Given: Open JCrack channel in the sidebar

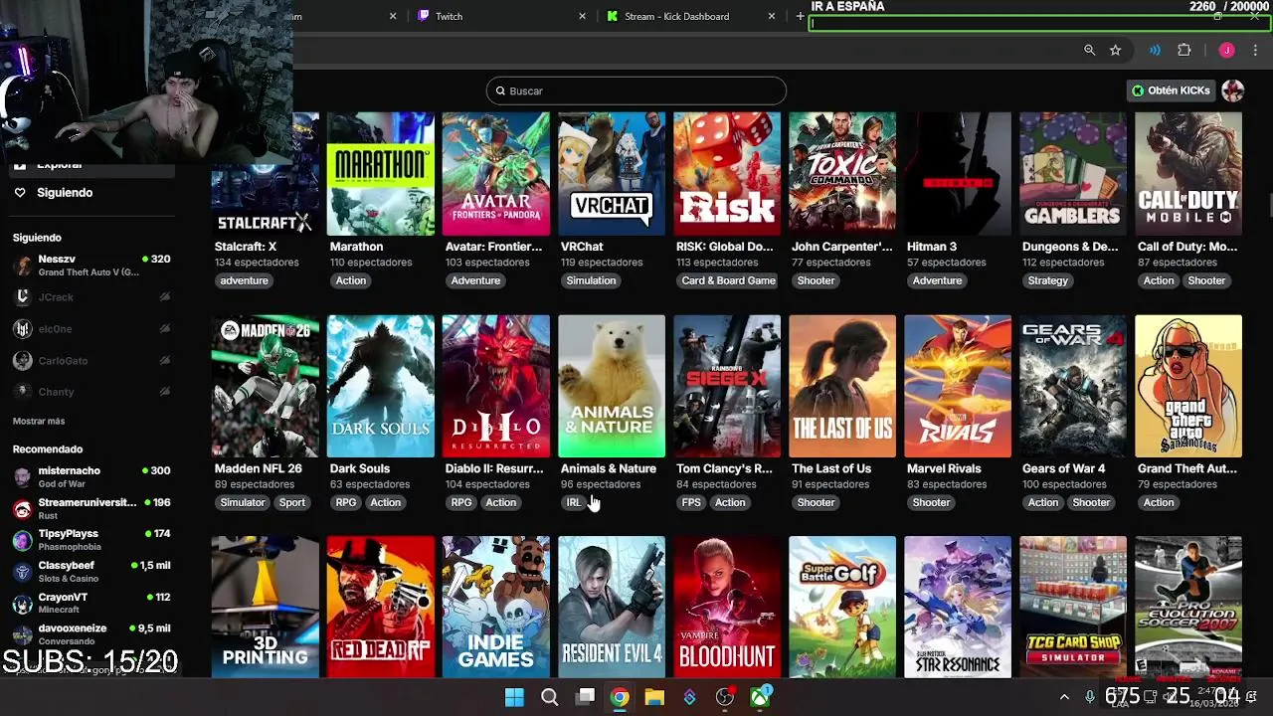Looking at the screenshot, I should tap(91, 296).
